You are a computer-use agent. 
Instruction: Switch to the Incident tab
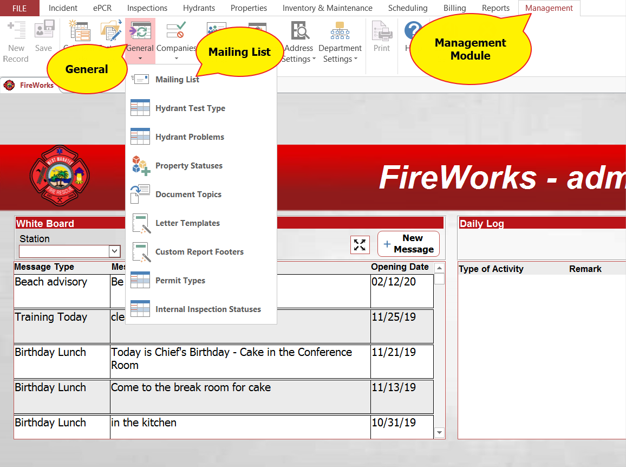(x=63, y=8)
